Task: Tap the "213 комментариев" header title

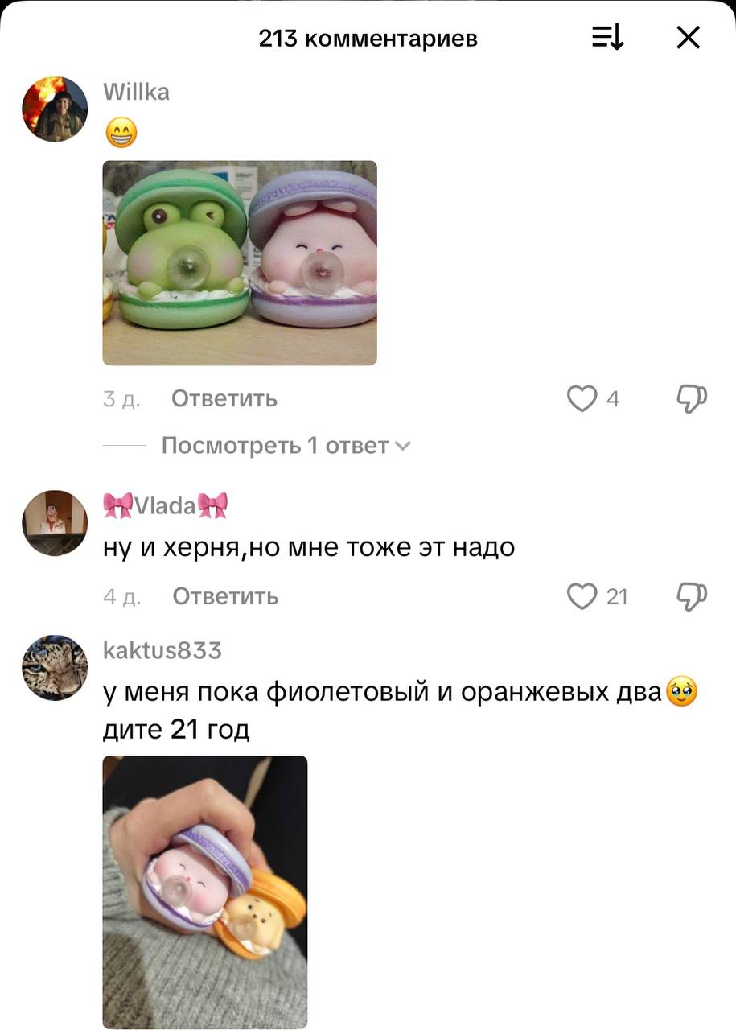Action: click(368, 38)
